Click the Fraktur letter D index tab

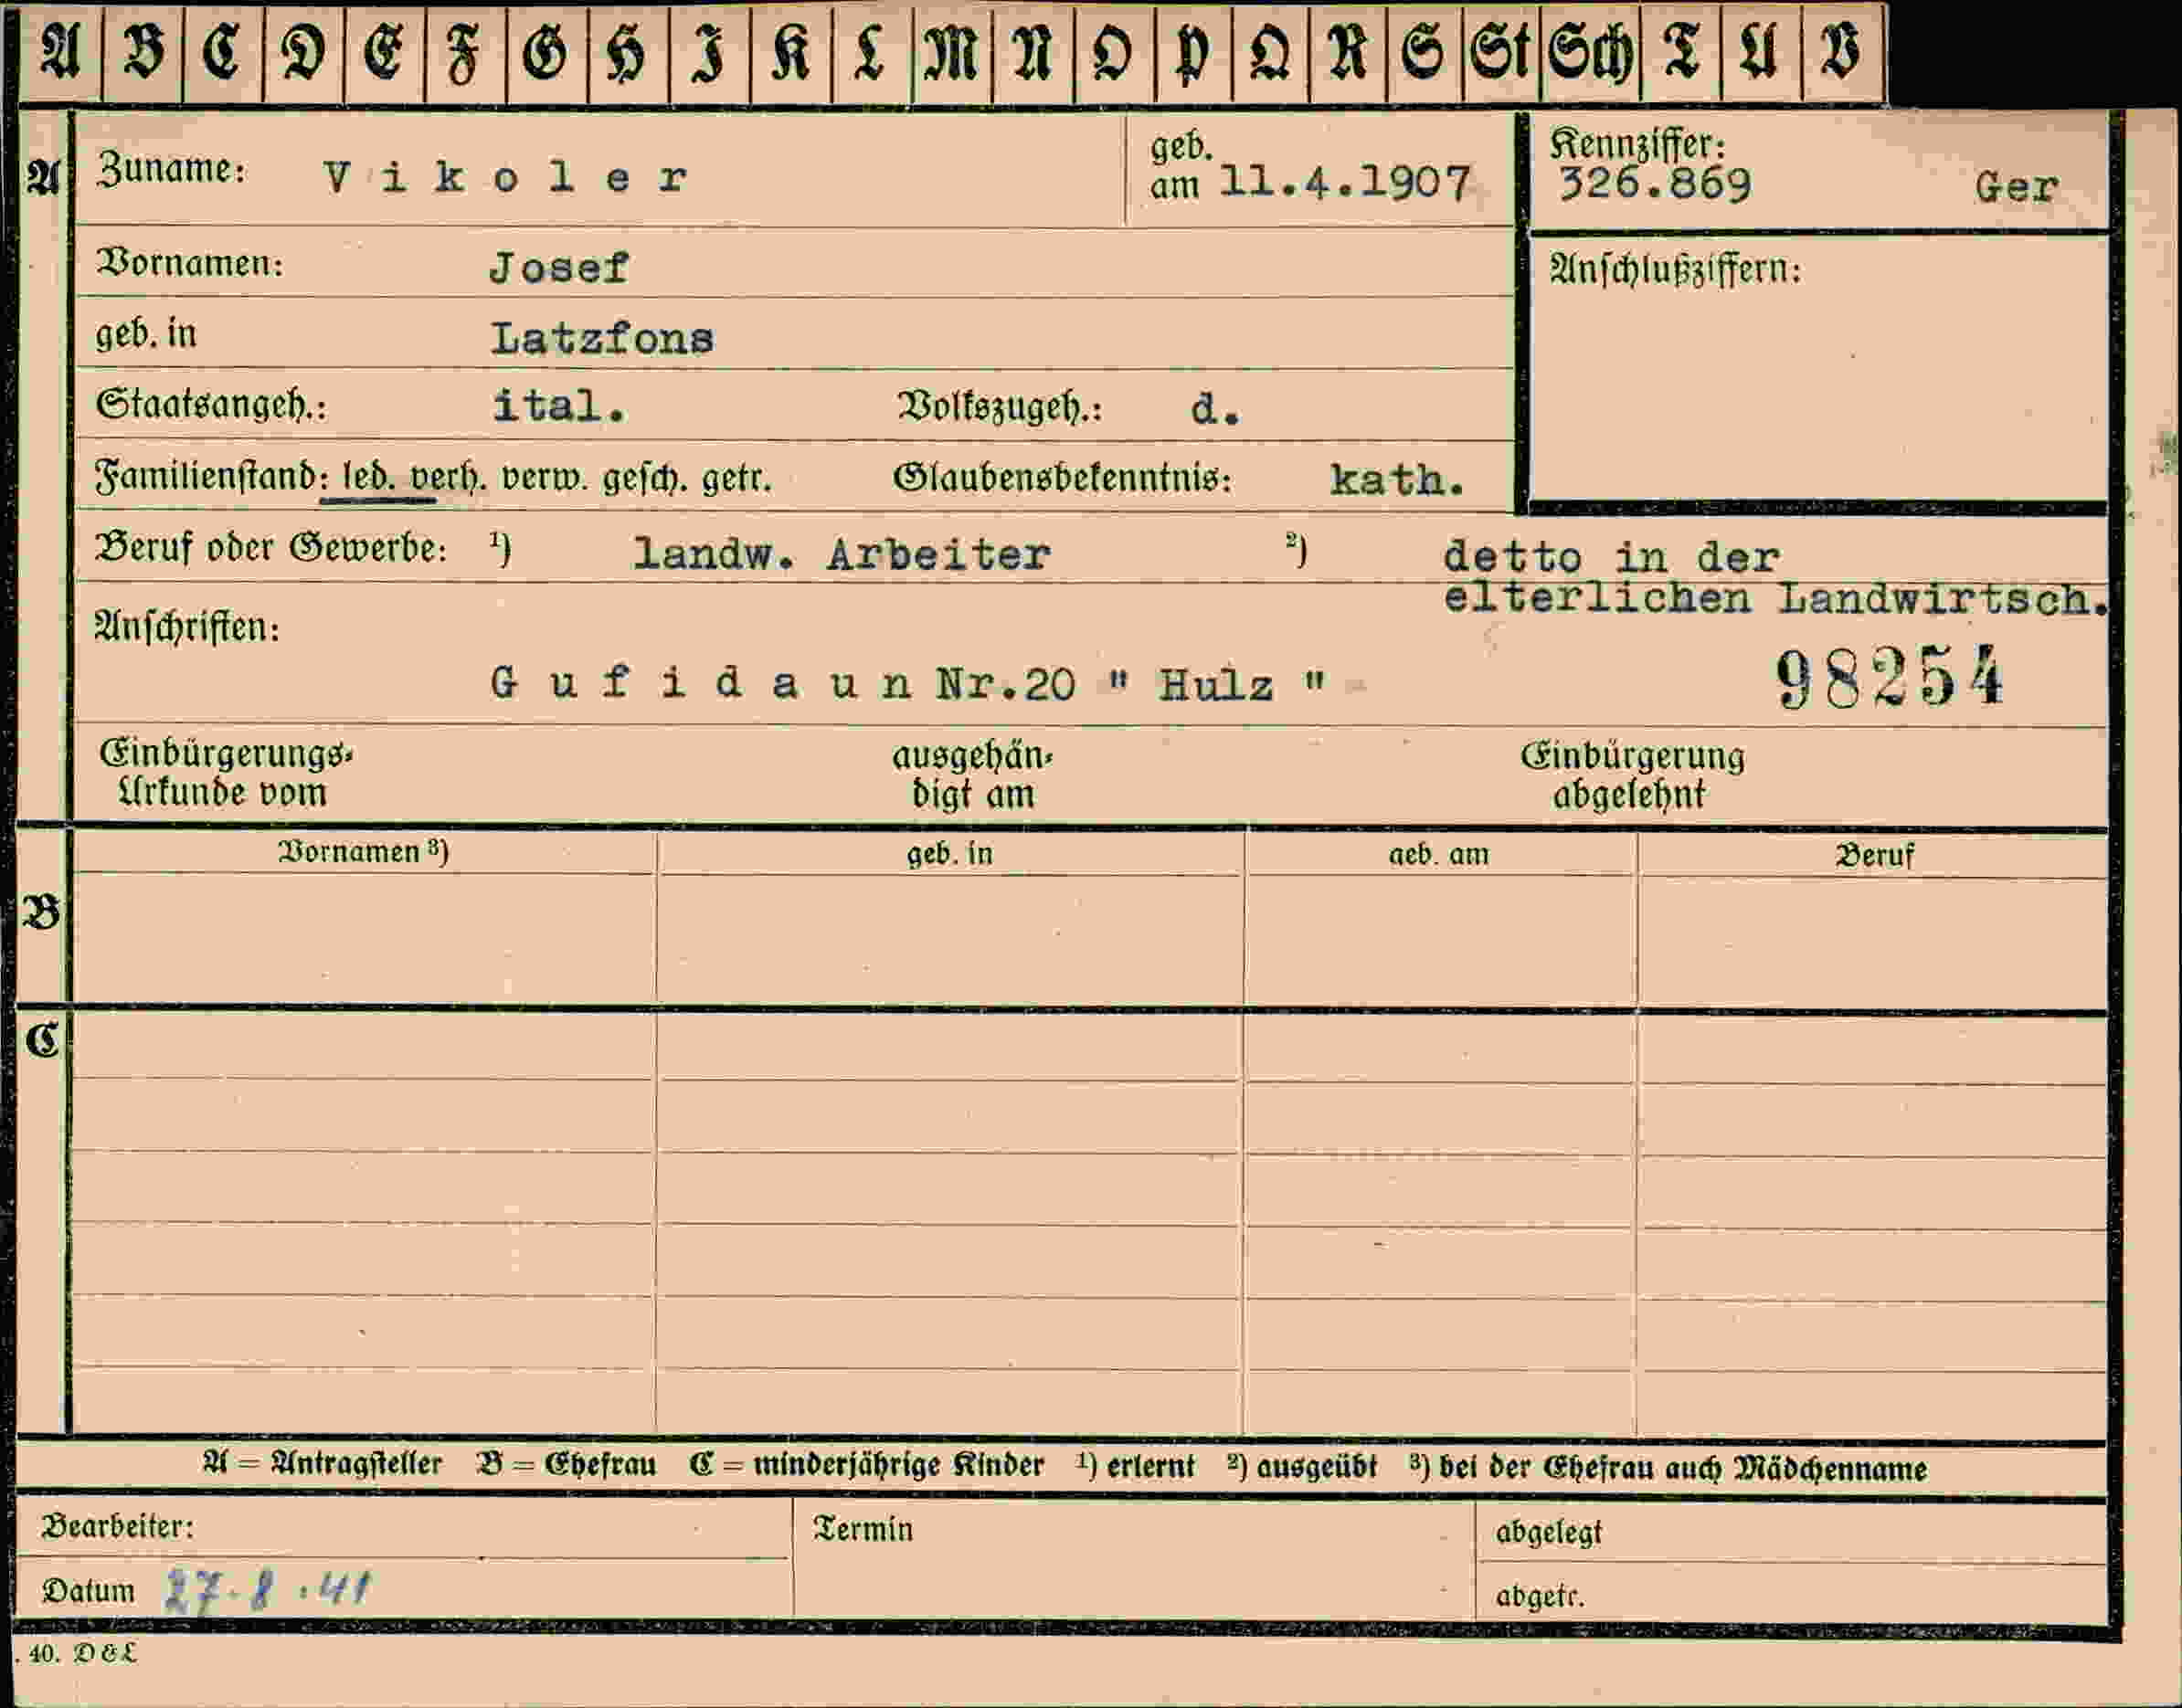[303, 53]
